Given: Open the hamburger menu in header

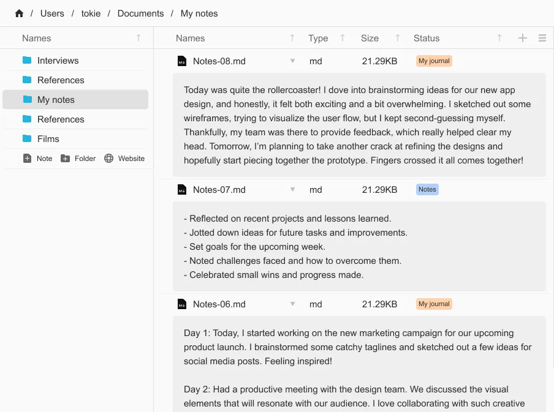Looking at the screenshot, I should click(x=542, y=38).
